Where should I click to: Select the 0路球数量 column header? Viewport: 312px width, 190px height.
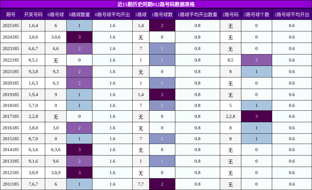79,14
